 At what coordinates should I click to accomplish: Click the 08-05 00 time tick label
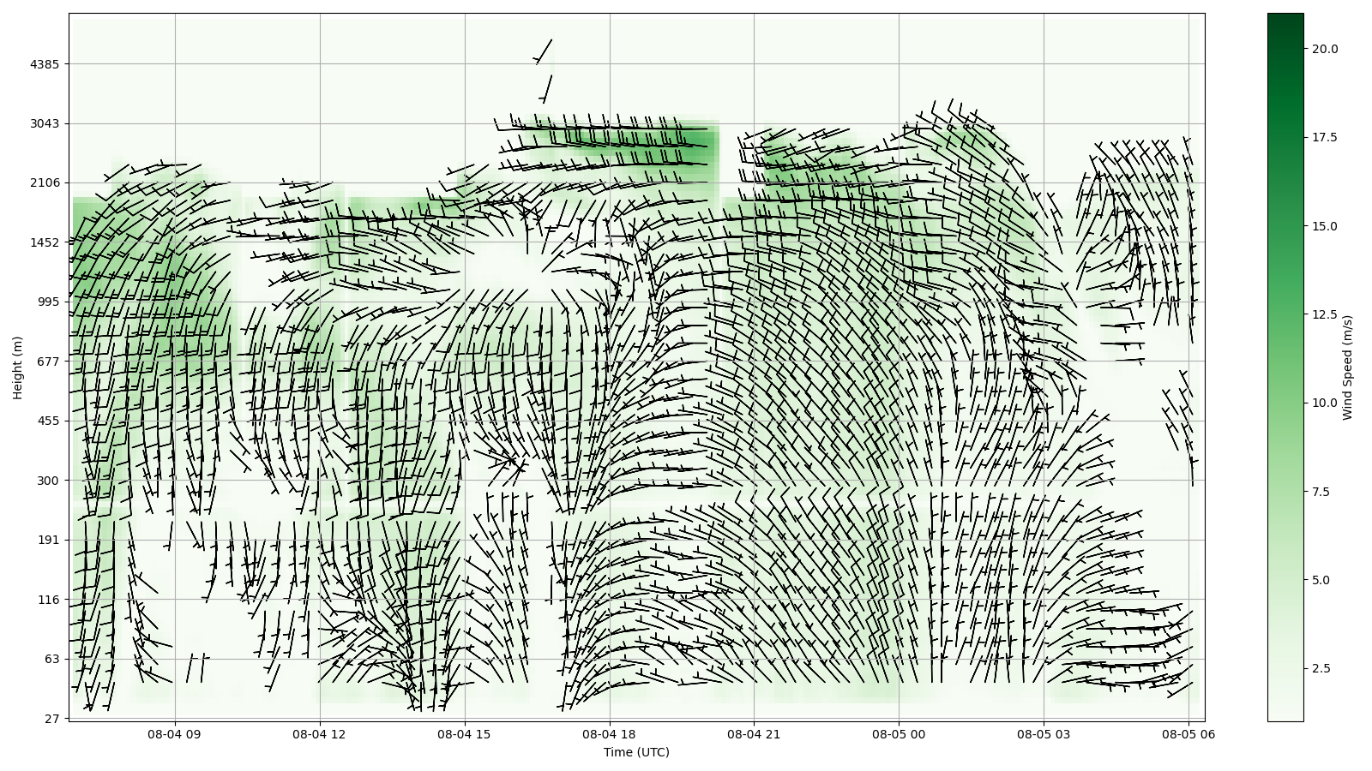click(899, 733)
